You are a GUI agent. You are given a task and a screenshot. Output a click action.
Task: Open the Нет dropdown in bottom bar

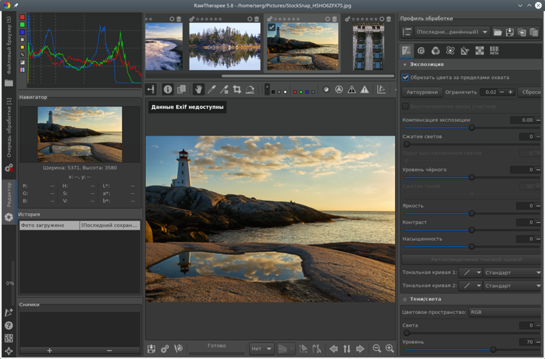[x=262, y=349]
